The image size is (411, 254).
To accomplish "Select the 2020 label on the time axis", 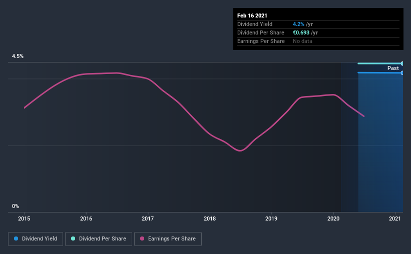I will (333, 218).
